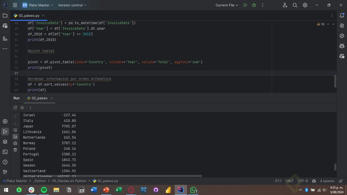The height and width of the screenshot is (195, 347).
Task: Open the Version control dropdown
Action: tap(72, 5)
